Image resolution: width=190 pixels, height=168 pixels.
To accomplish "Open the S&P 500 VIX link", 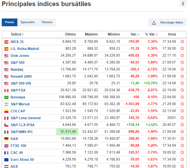I will pos(21,83).
